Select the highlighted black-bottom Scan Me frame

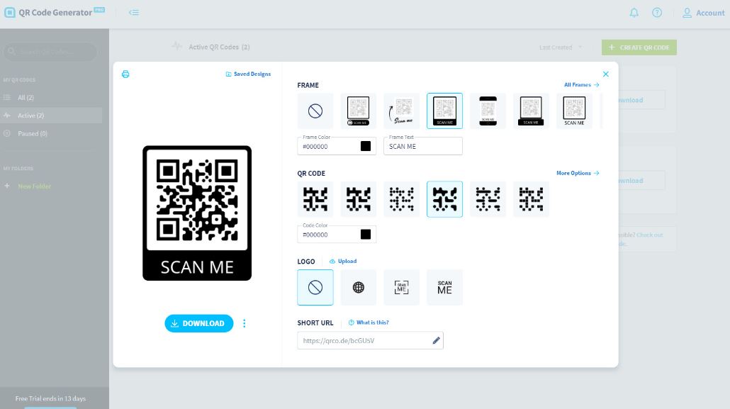444,111
